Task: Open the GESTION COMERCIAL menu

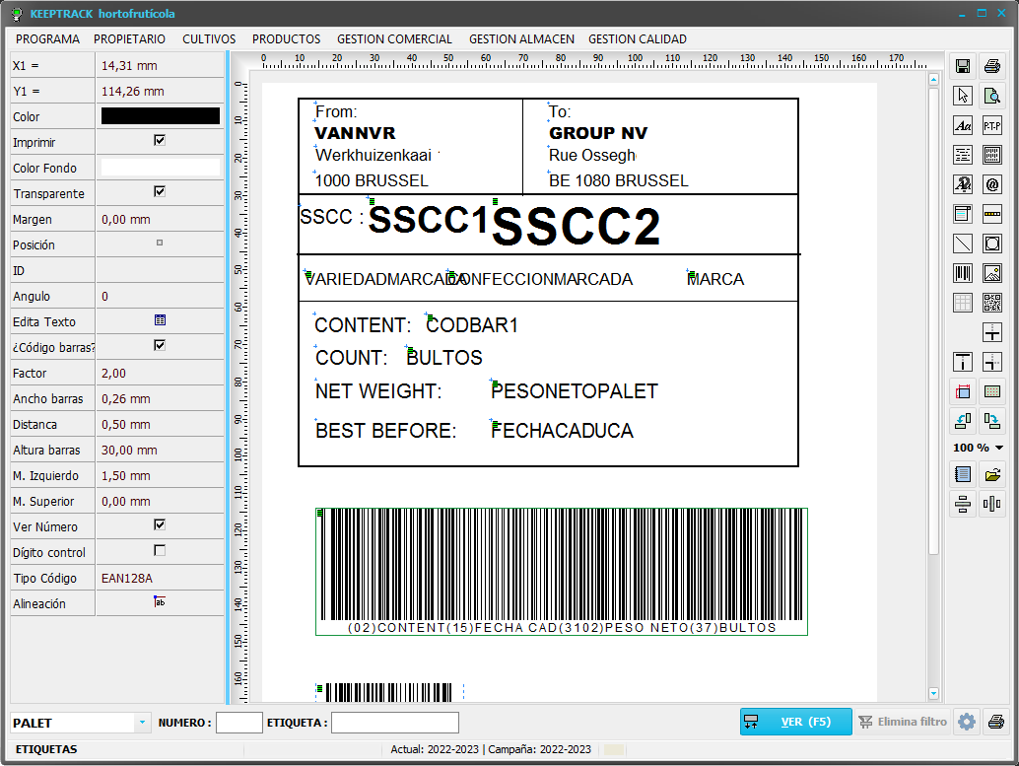Action: (x=394, y=39)
